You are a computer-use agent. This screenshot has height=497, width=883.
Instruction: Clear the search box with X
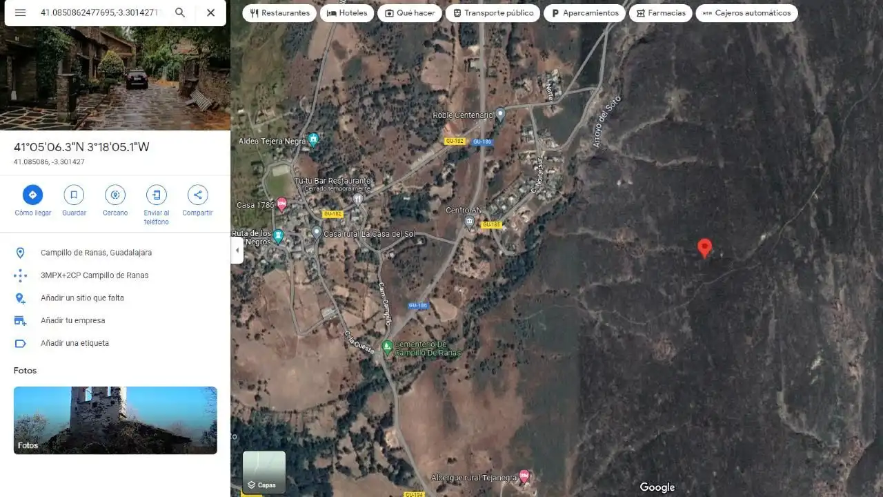point(210,12)
